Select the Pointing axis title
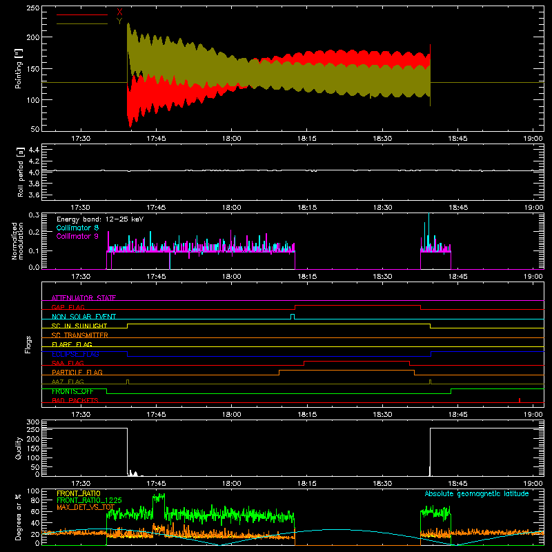Image resolution: width=552 pixels, height=552 pixels. coord(19,68)
